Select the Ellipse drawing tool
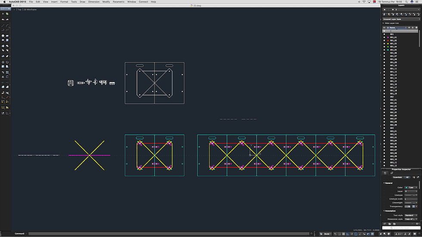Image resolution: width=422 pixels, height=237 pixels. [3, 40]
